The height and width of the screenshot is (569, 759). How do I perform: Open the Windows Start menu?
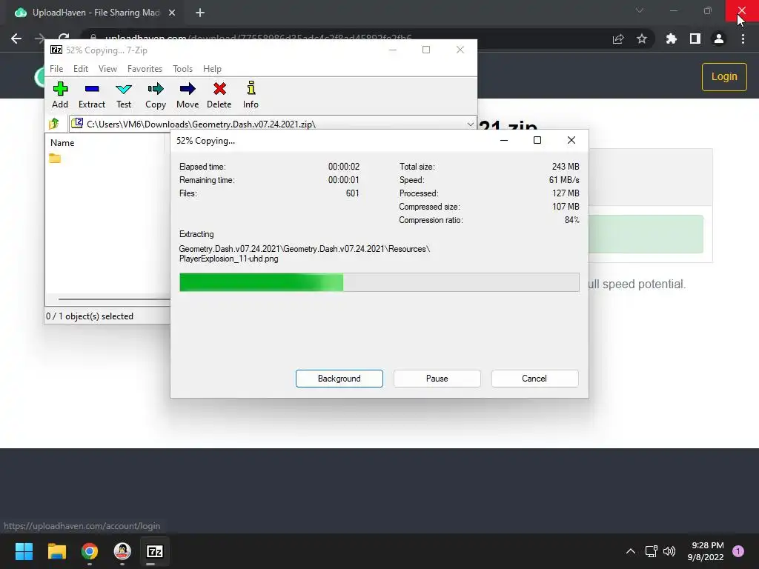(x=24, y=551)
